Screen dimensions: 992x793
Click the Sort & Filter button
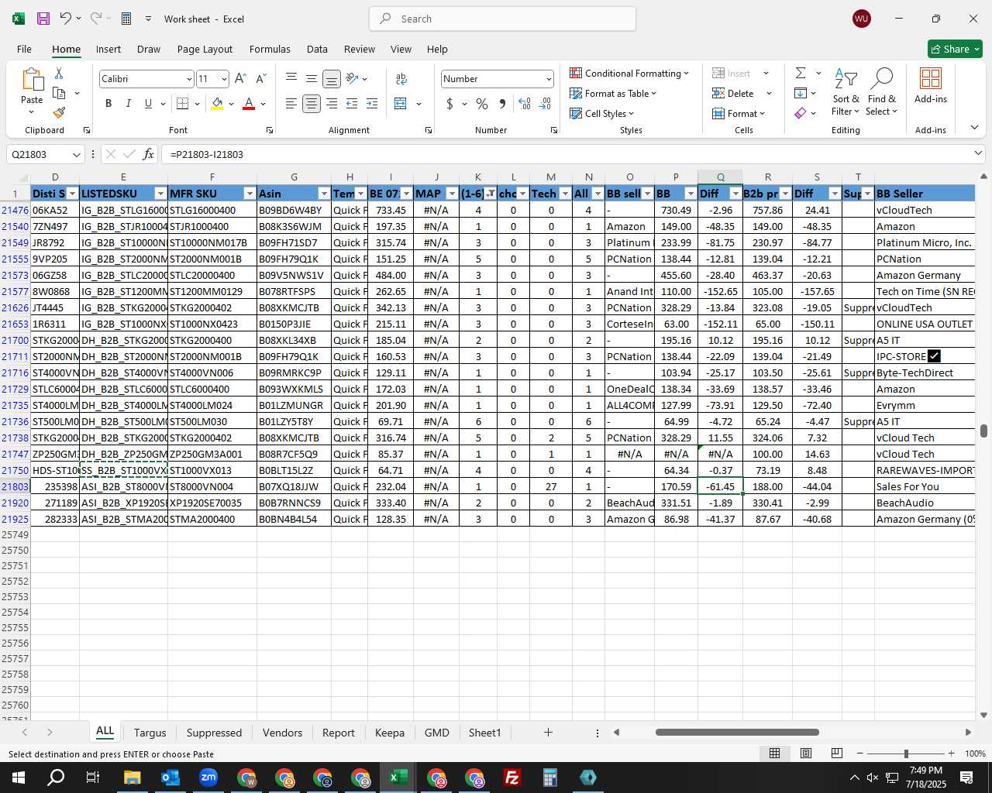[846, 93]
